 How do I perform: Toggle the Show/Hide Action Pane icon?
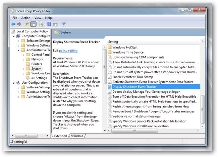[x=55, y=24]
